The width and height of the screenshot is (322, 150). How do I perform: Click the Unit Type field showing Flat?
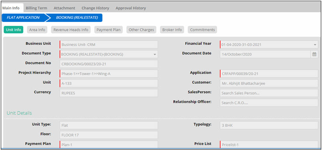click(x=109, y=125)
